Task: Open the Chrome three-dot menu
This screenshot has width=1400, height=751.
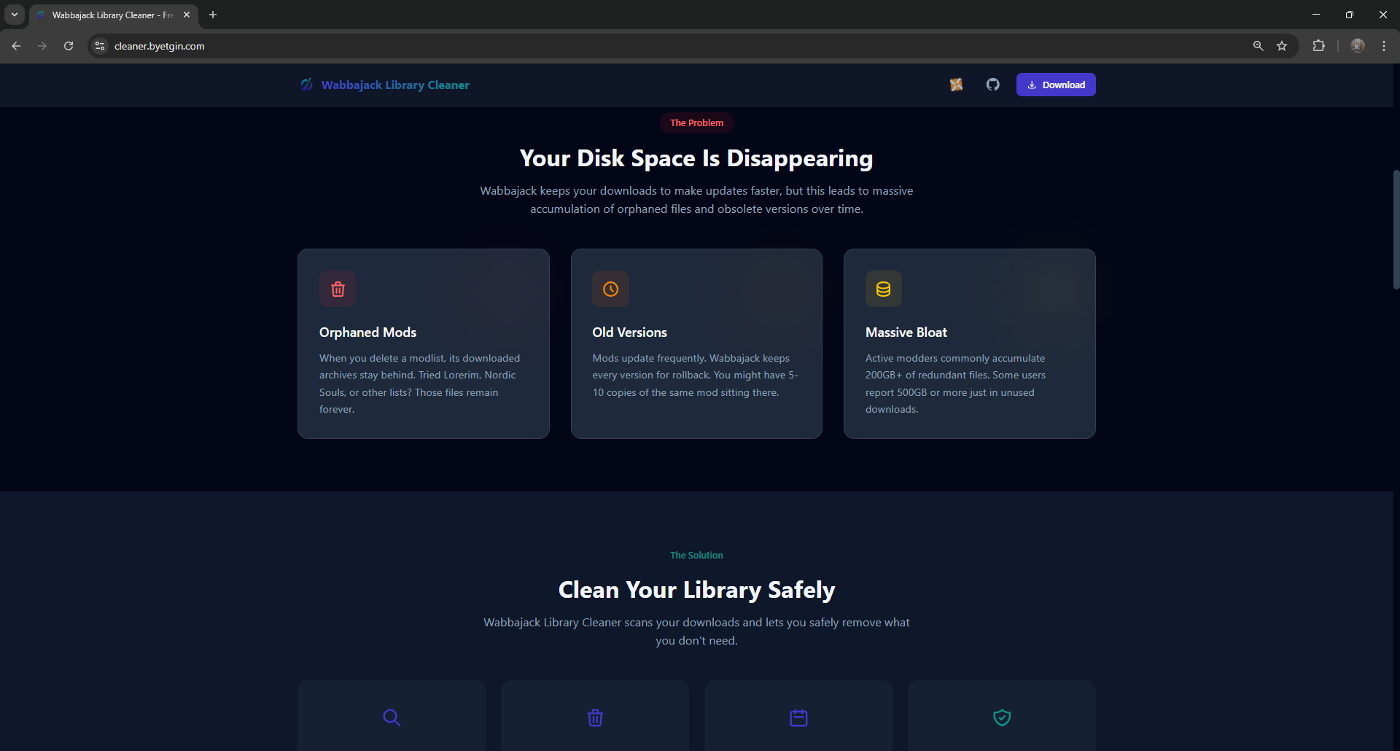Action: pos(1383,46)
